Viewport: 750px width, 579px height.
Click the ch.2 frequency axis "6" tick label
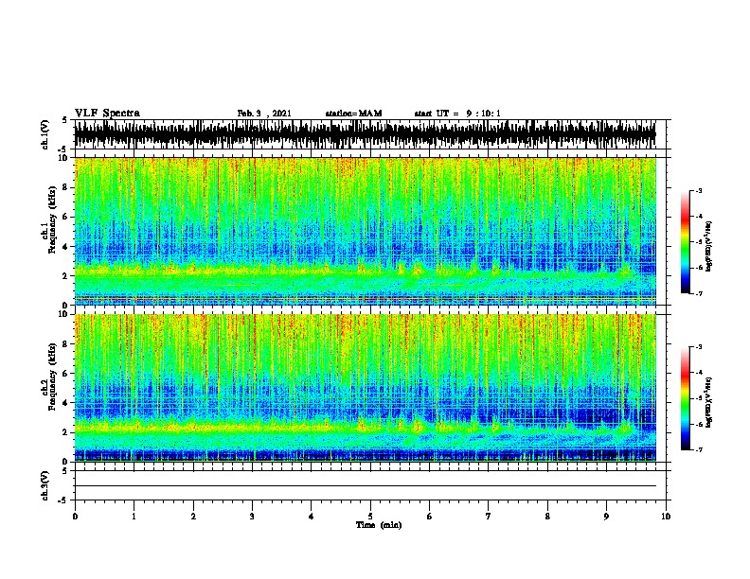(65, 373)
